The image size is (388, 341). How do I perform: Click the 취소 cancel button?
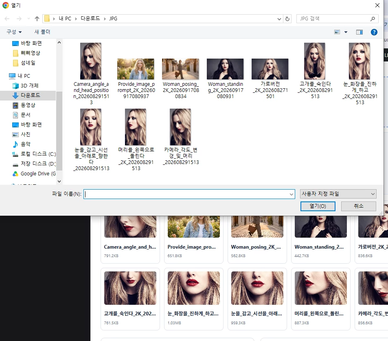tap(359, 206)
